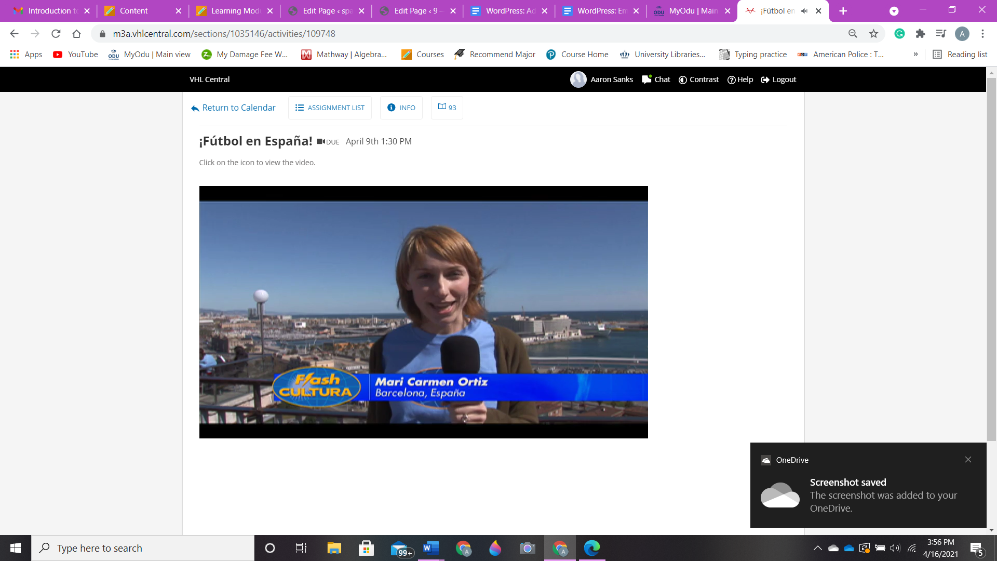Mute the ¡Fútbol en tab audio
The height and width of the screenshot is (561, 997).
click(804, 11)
